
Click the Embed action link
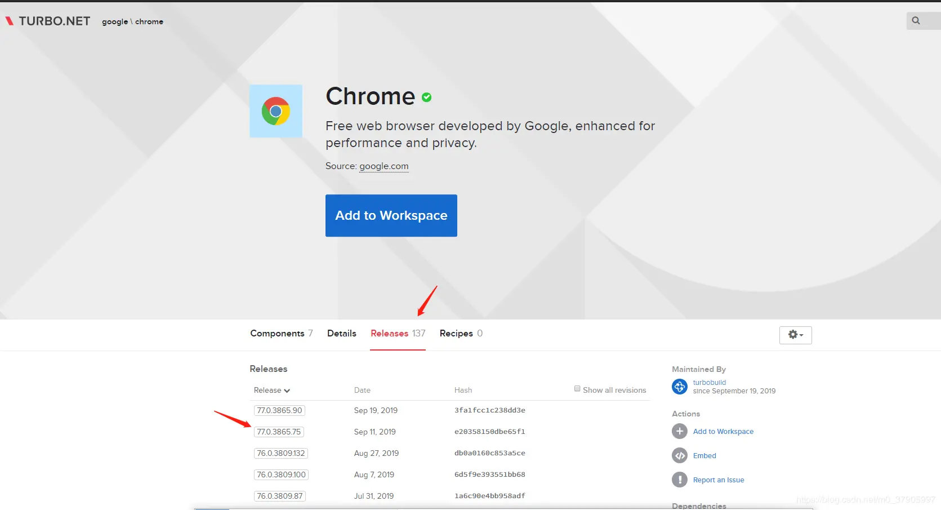click(704, 456)
